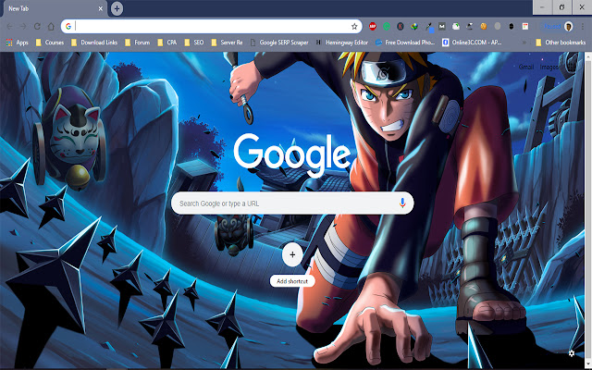Start voice search with microphone icon
Screen dimensions: 592x370
click(x=402, y=203)
